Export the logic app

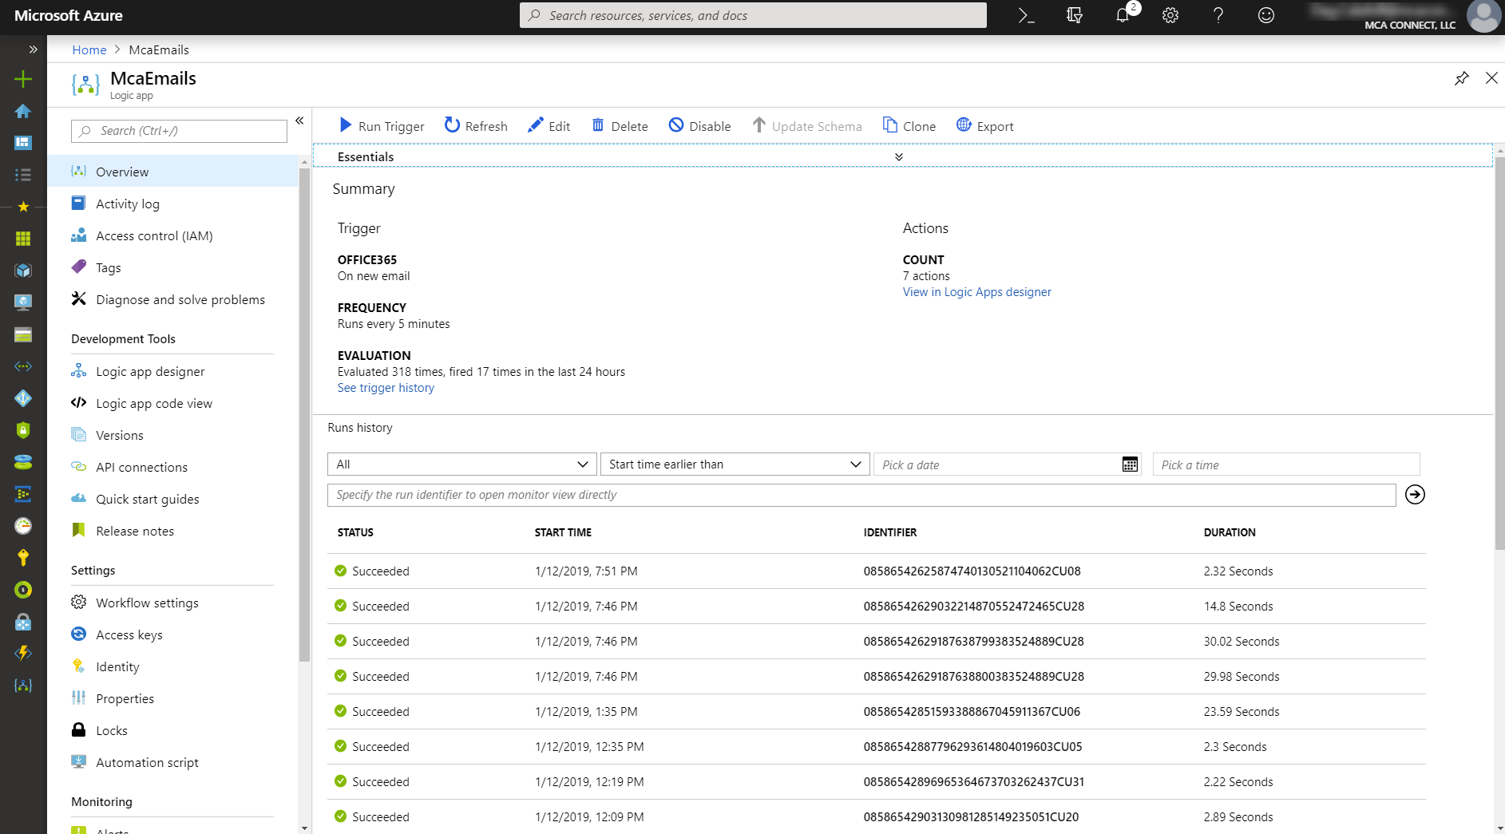(984, 125)
